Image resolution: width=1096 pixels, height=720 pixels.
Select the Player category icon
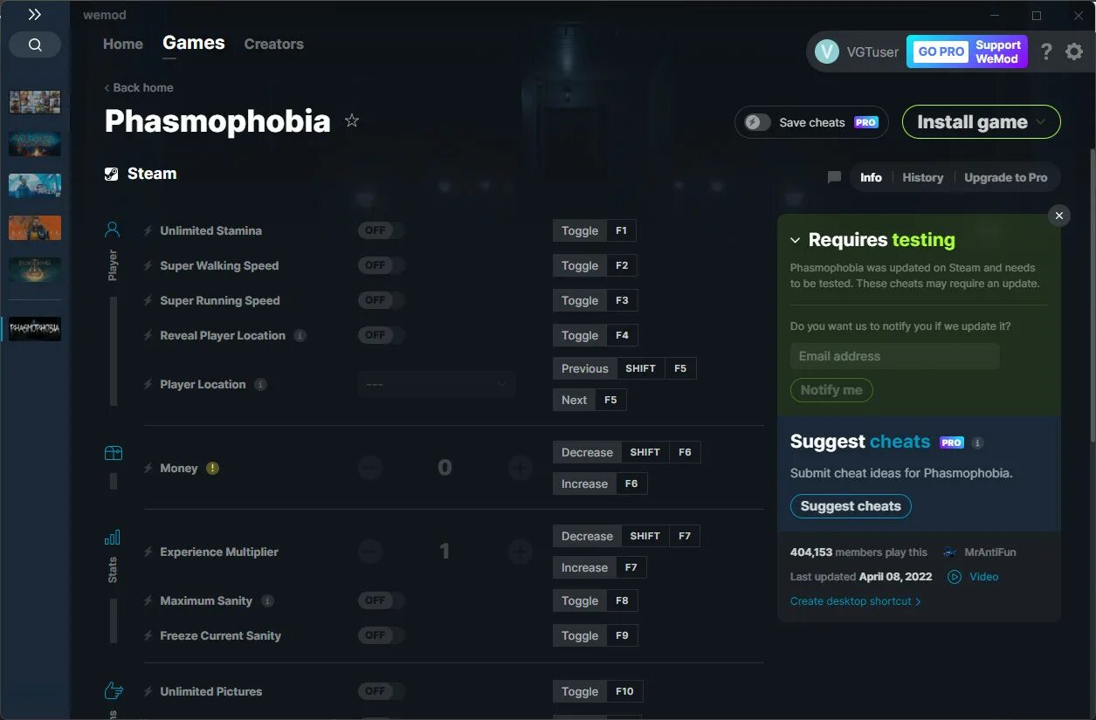[113, 230]
